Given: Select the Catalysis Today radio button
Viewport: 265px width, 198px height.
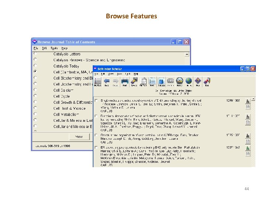Looking at the screenshot, I should coord(35,65).
